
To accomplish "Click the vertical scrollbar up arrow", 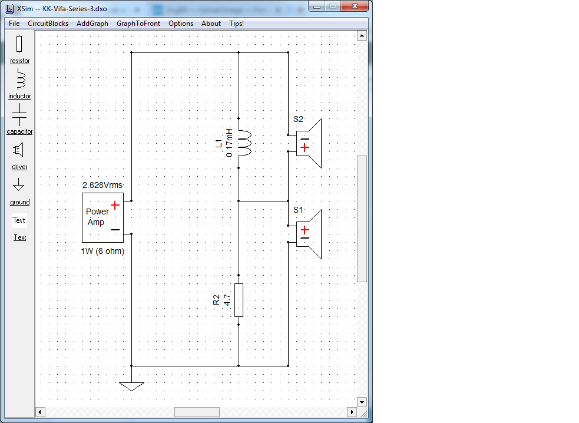I will coord(362,36).
